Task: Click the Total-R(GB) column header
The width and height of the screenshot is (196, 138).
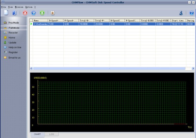Action: 147,20
